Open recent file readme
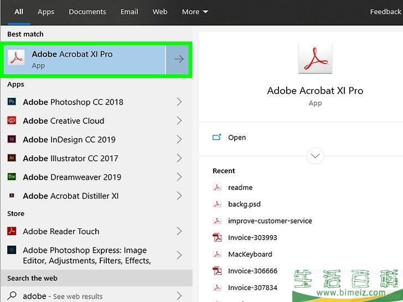The width and height of the screenshot is (403, 302). (x=240, y=187)
